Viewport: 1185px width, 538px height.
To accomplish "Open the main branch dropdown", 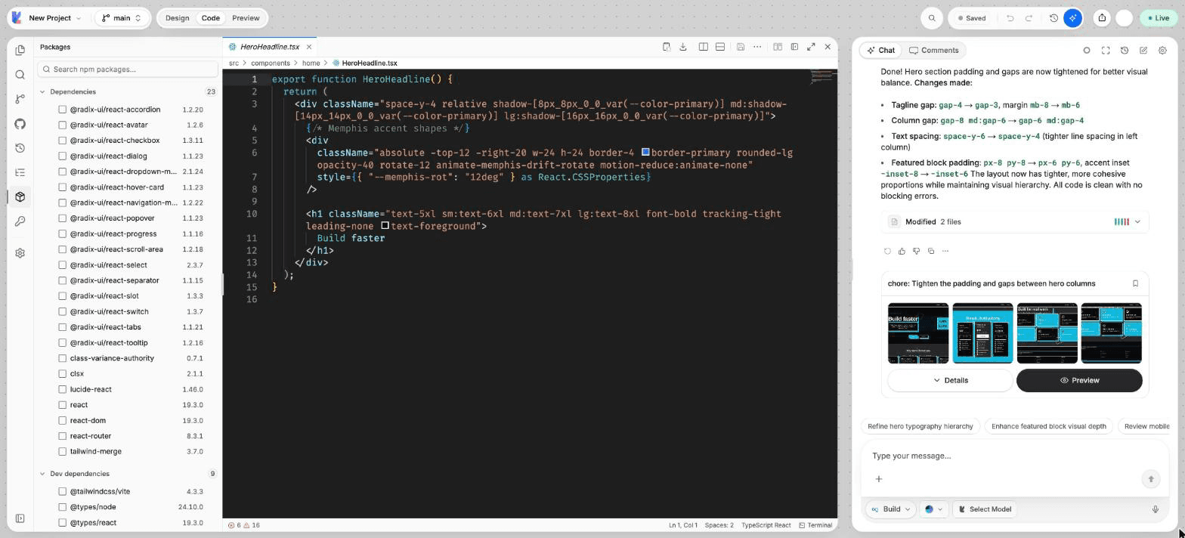I will point(122,18).
